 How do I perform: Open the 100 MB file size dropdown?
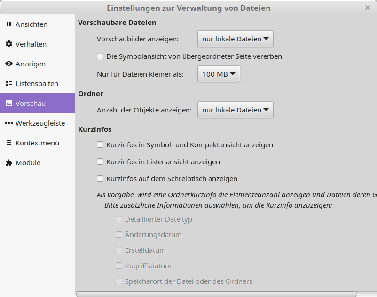219,74
